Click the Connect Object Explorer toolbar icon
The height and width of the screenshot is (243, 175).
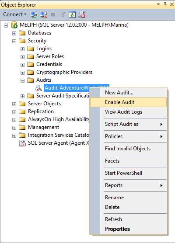34,14
